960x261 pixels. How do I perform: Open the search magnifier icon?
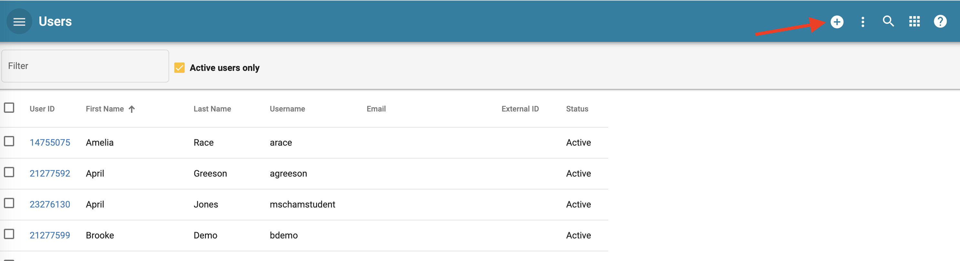click(888, 21)
